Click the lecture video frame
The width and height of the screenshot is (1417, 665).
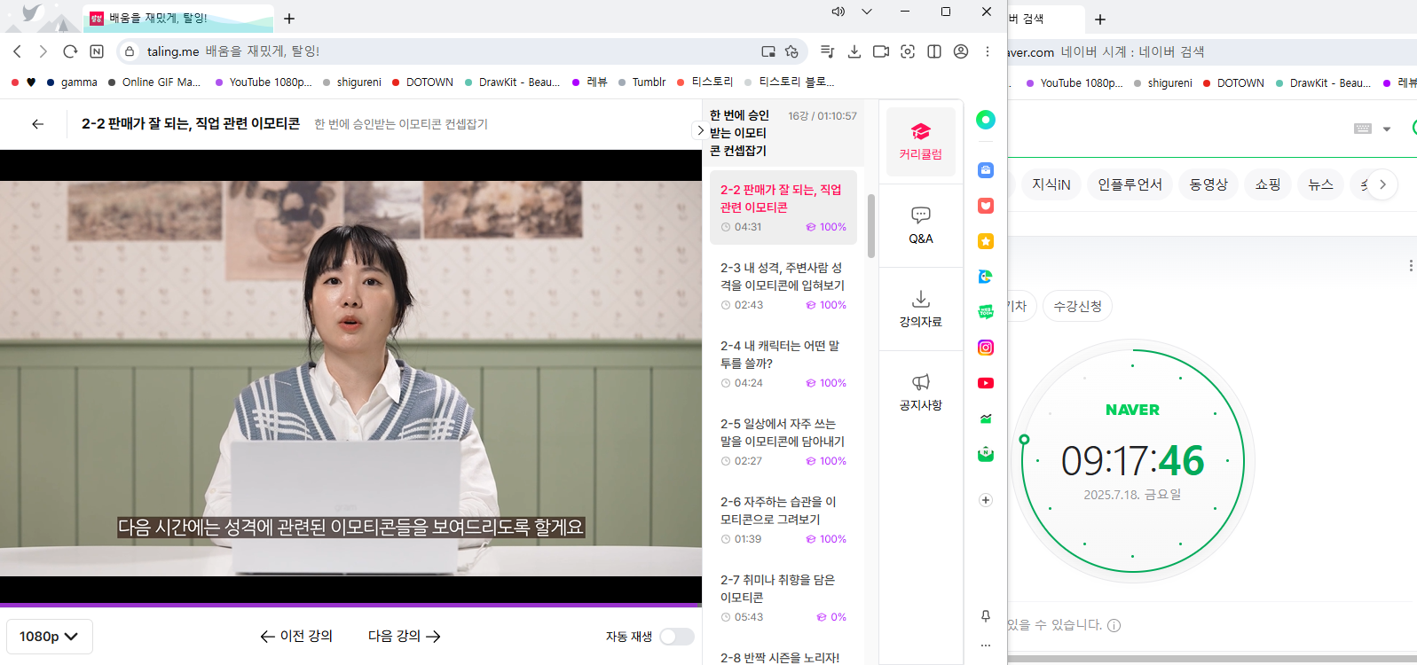[x=350, y=377]
